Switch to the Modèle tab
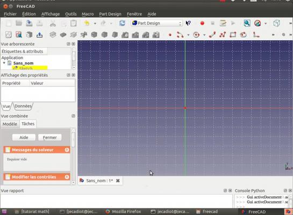Image resolution: width=293 pixels, height=215 pixels. click(x=10, y=124)
